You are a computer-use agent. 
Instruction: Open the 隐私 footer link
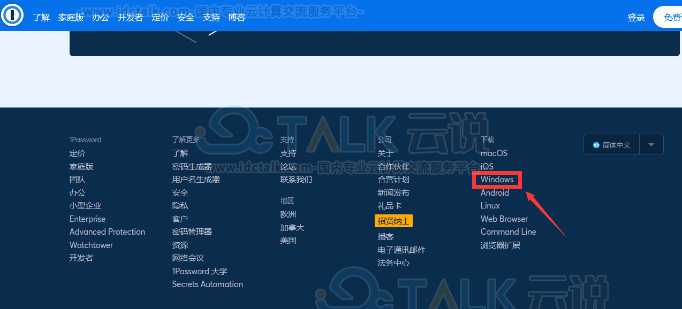pos(180,206)
